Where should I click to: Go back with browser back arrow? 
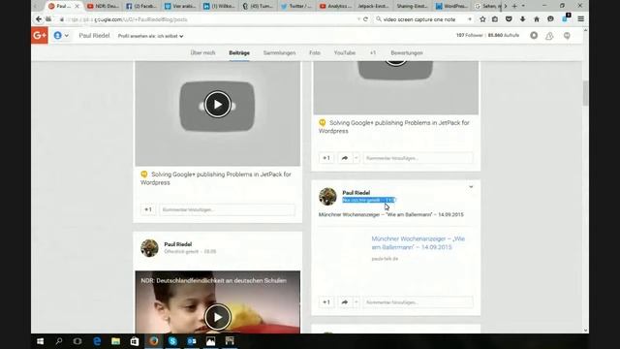tap(39, 19)
